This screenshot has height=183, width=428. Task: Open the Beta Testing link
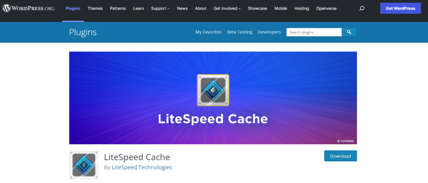tap(239, 32)
